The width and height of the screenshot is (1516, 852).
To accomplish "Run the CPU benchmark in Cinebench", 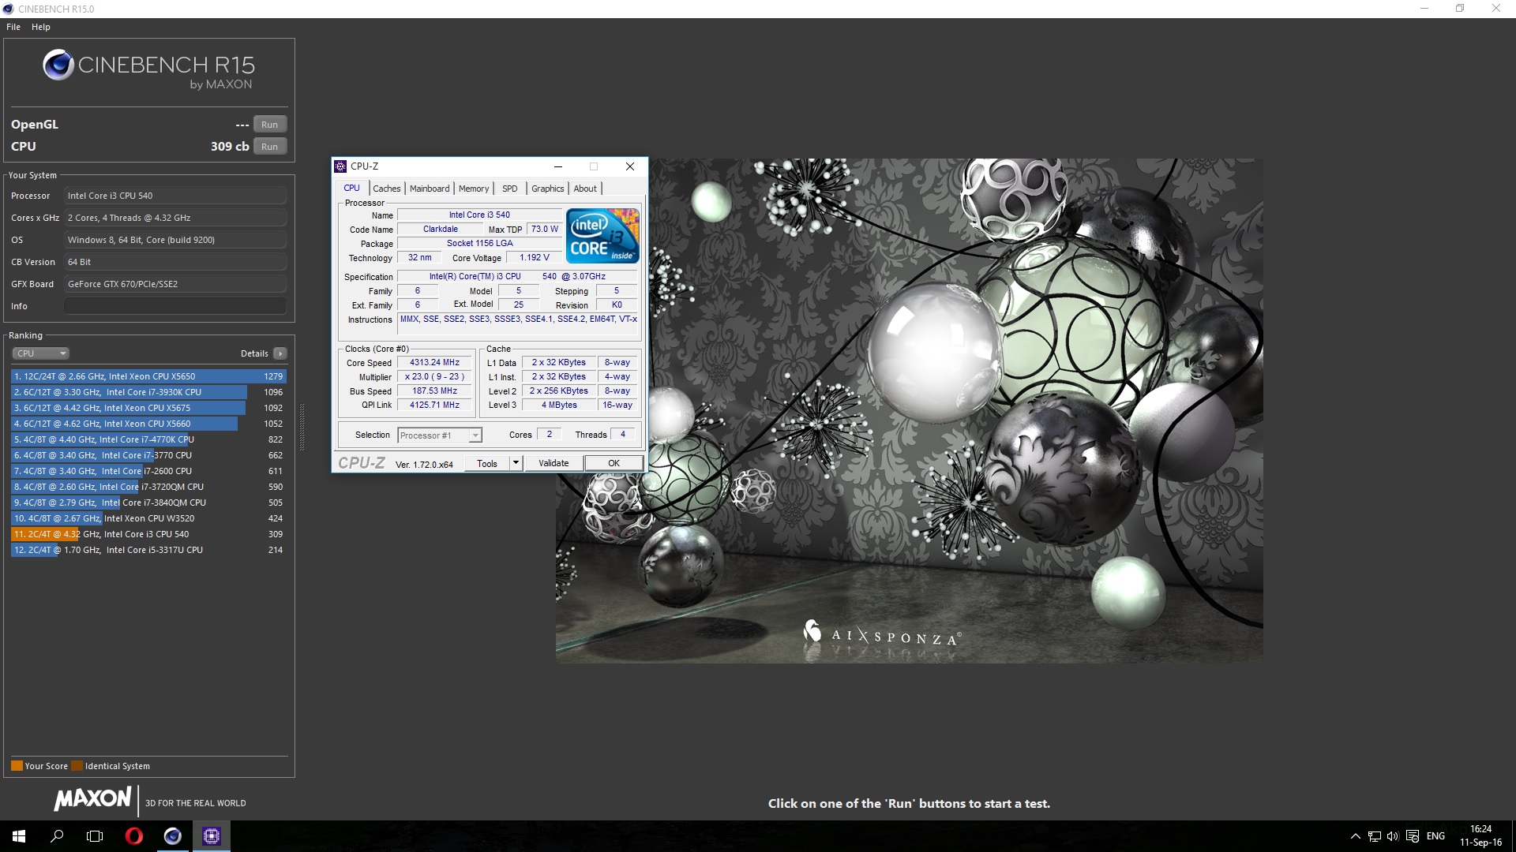I will pyautogui.click(x=269, y=146).
